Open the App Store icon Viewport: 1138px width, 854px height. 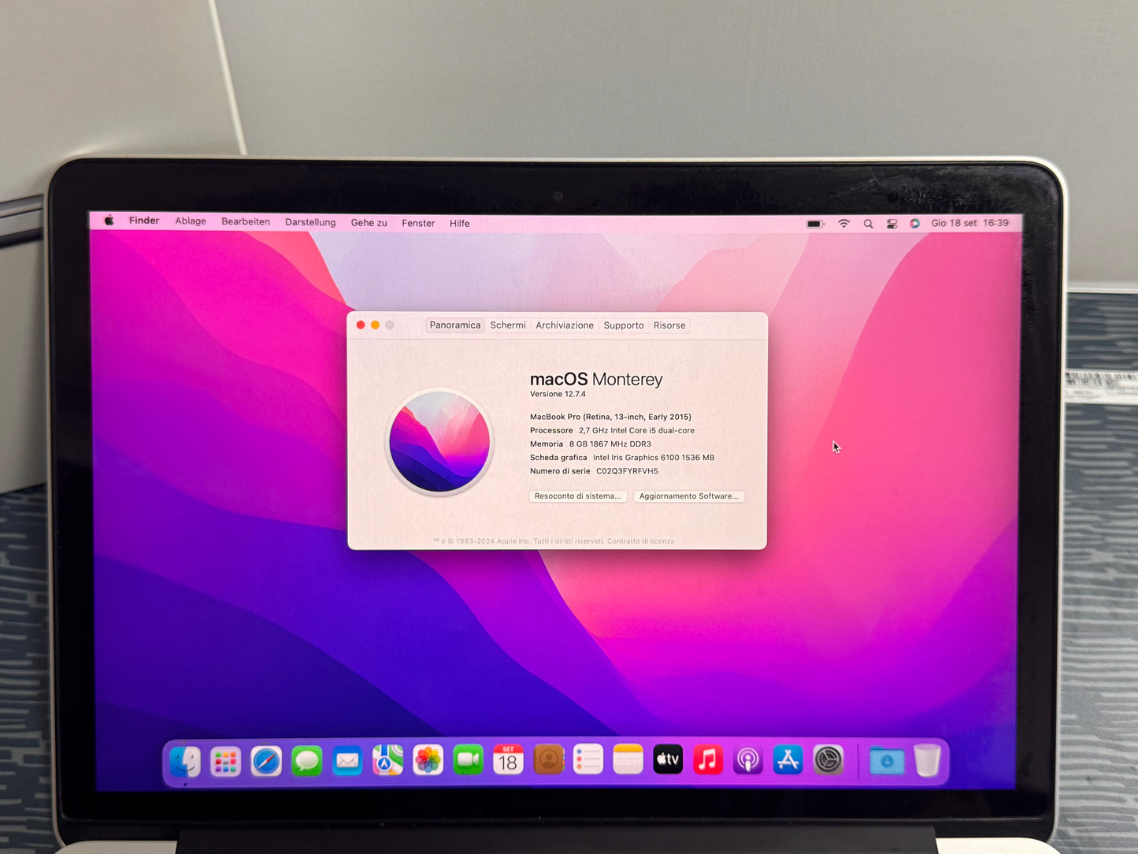[788, 760]
